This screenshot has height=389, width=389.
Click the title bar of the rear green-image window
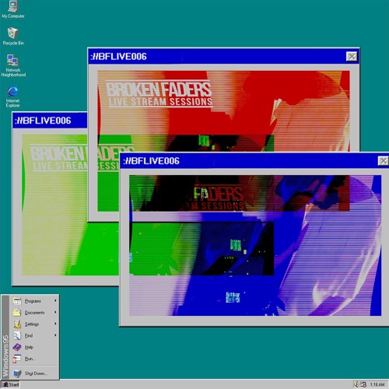tap(50, 121)
